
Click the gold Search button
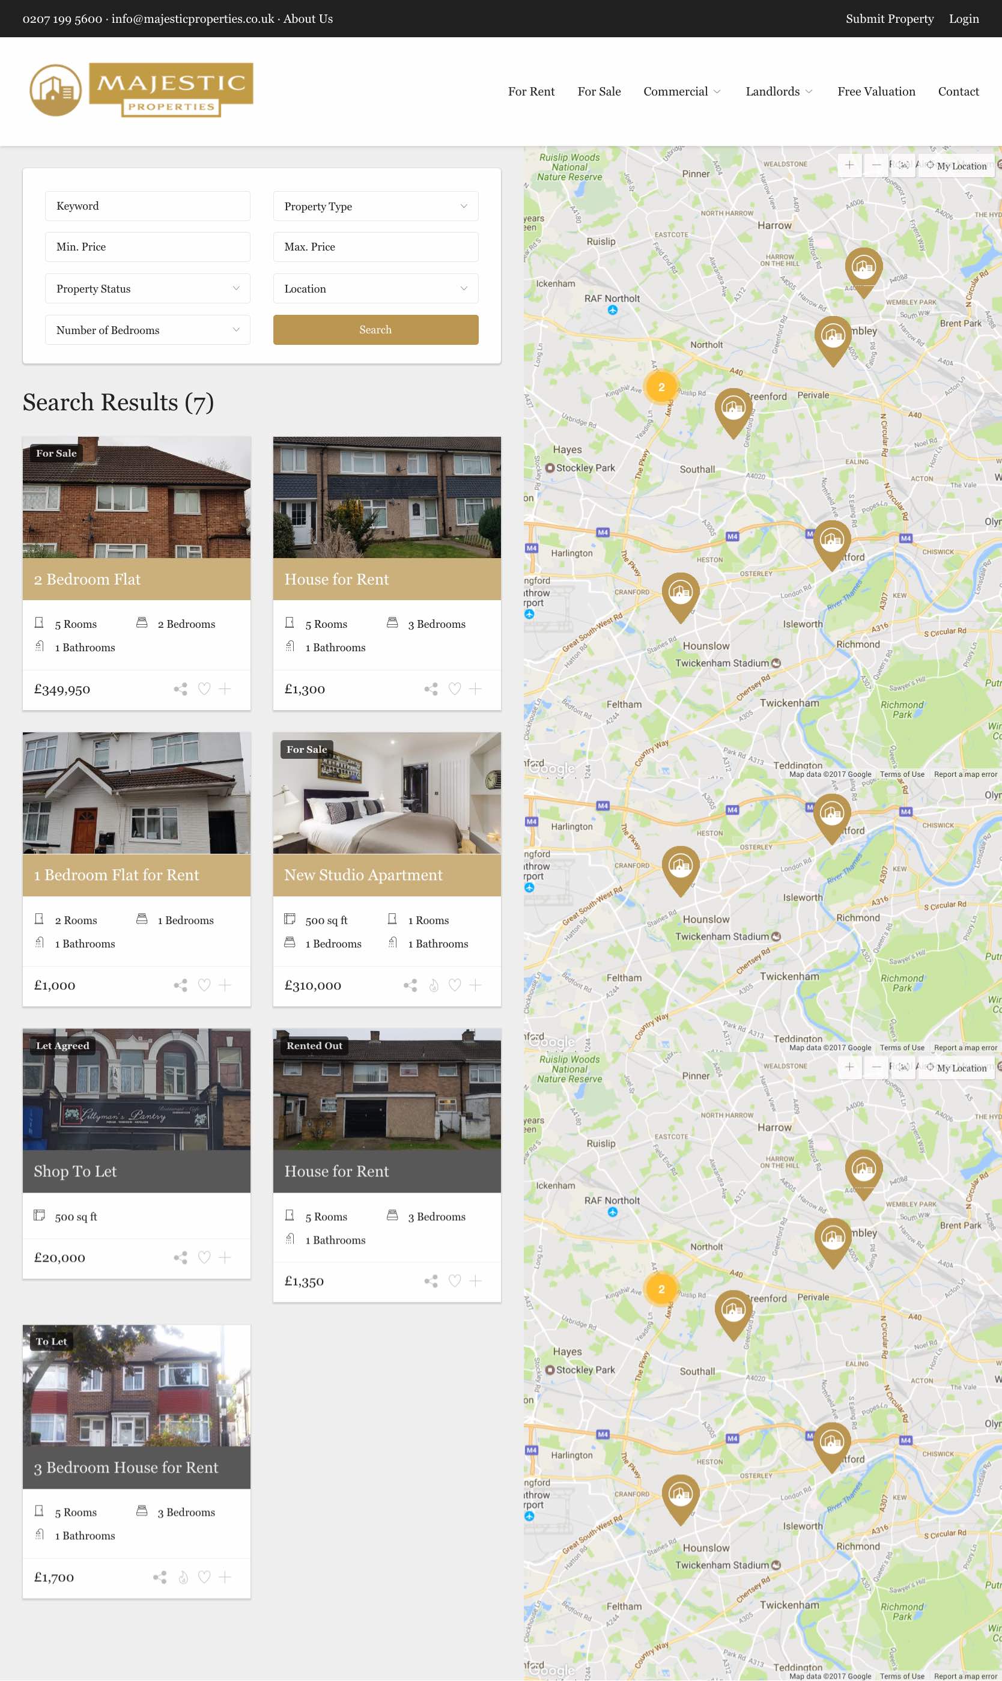(x=375, y=329)
